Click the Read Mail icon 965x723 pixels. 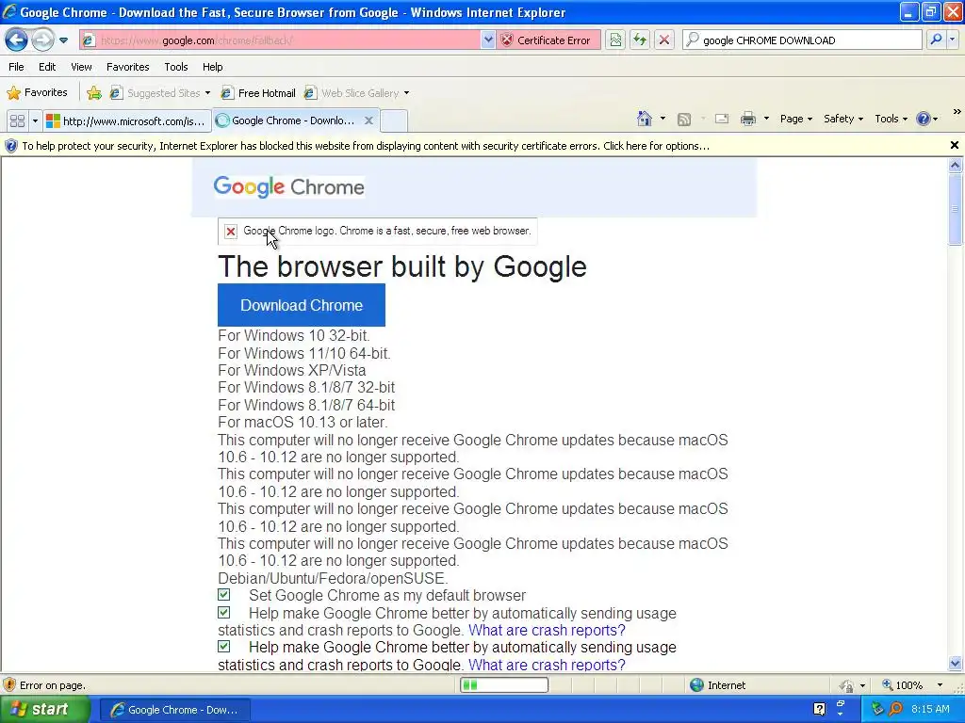click(722, 119)
